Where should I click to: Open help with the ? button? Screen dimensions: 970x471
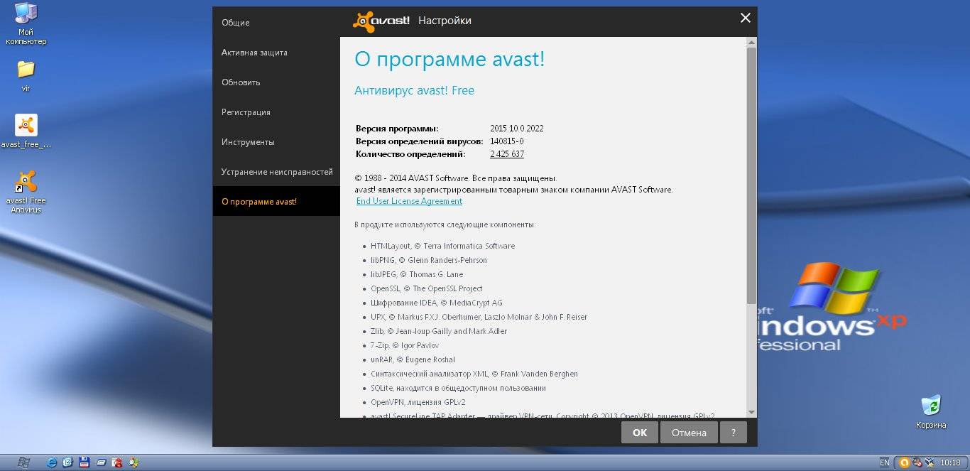point(734,432)
